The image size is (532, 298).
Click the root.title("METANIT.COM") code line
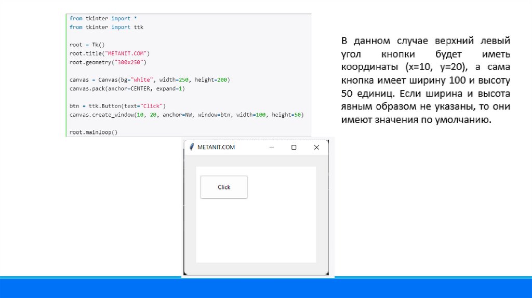pos(110,53)
